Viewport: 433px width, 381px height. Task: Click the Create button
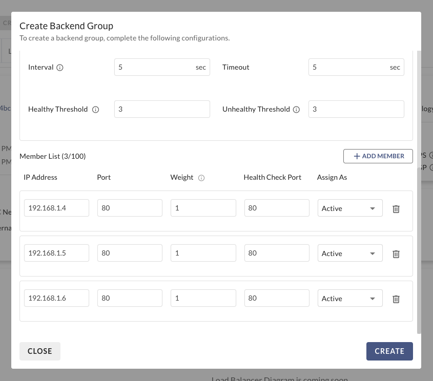(x=389, y=351)
